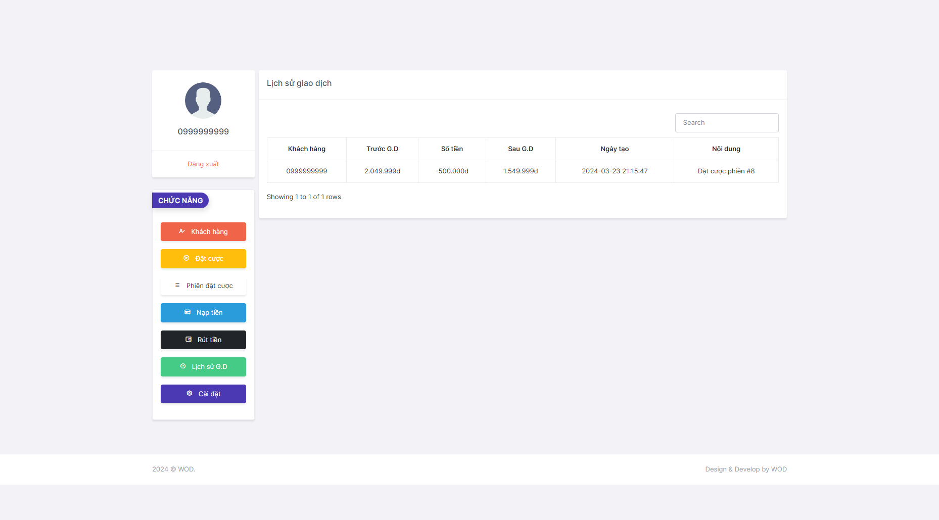Open the Khách hàng button

(203, 231)
